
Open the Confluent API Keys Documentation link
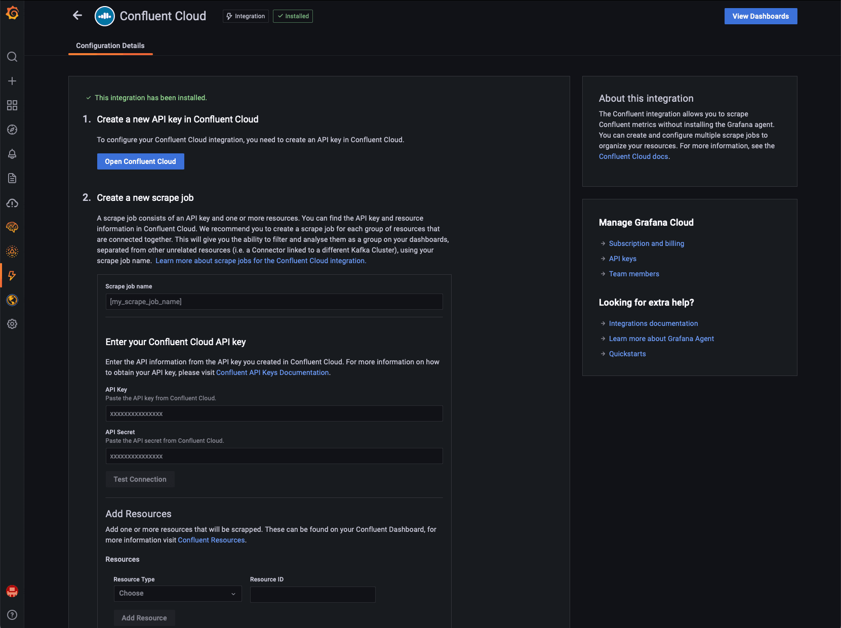click(272, 372)
